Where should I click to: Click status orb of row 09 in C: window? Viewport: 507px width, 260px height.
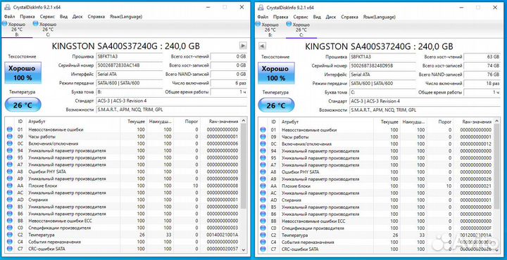(263, 137)
